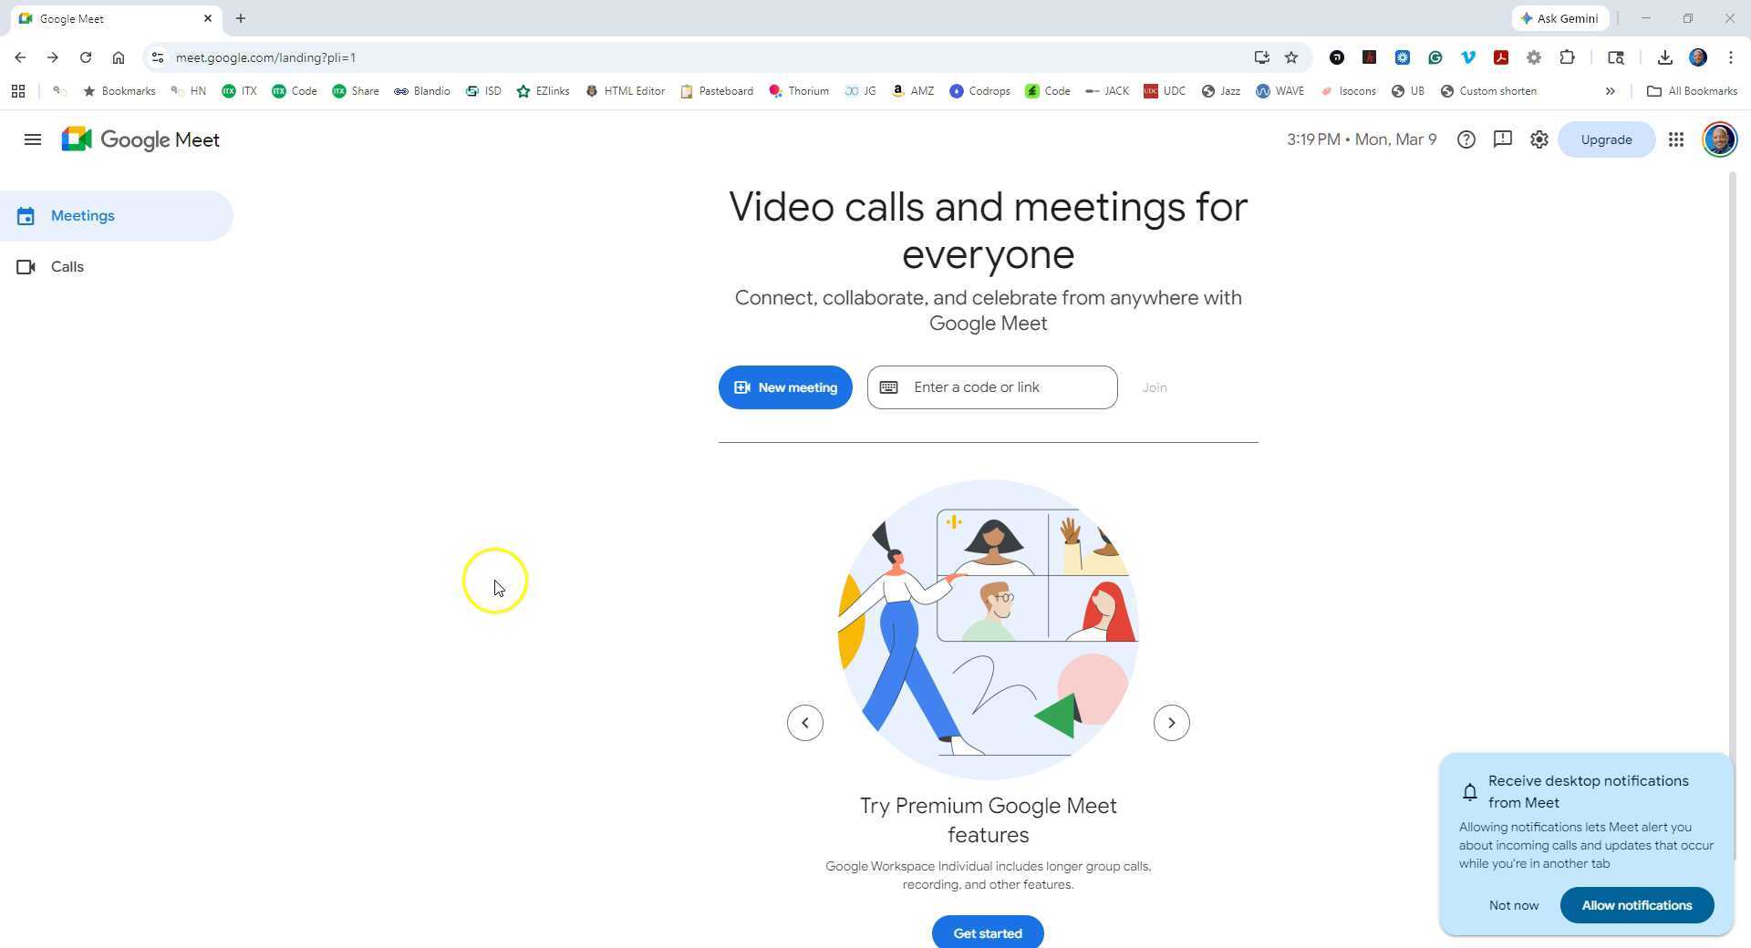The width and height of the screenshot is (1751, 948).
Task: Open the Jazz bookmark
Action: click(x=1220, y=91)
